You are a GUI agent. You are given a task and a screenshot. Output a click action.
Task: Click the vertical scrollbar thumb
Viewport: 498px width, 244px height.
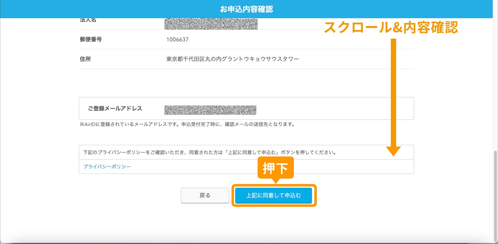click(x=495, y=194)
